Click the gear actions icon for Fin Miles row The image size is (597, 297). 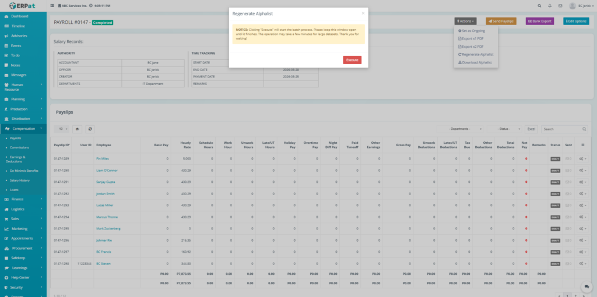(582, 159)
